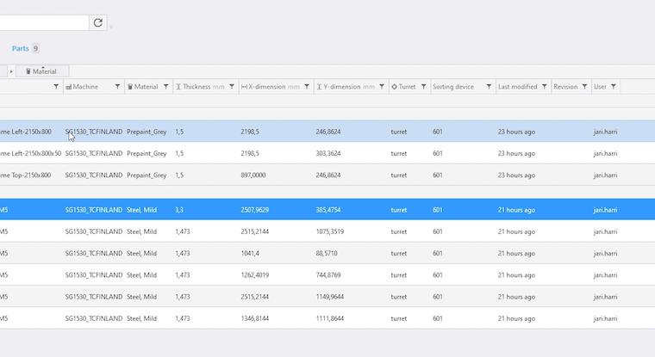Sort by the Last modified header
The width and height of the screenshot is (655, 357).
[517, 87]
